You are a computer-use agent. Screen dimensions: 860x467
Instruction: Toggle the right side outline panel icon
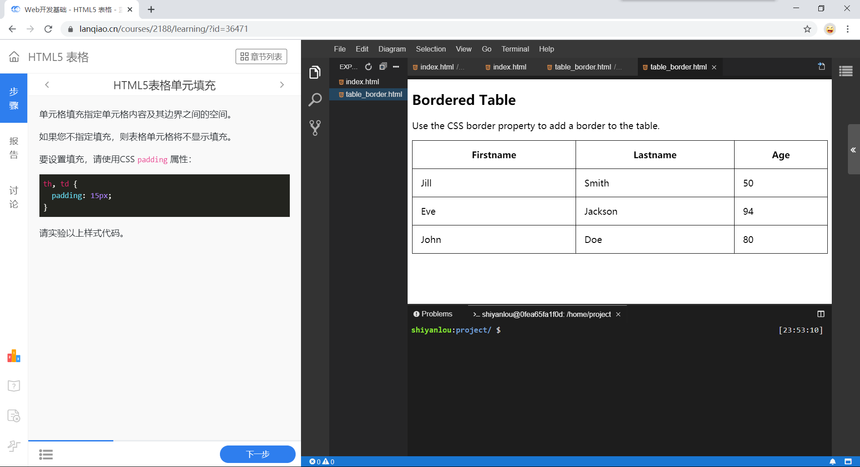[x=846, y=71]
